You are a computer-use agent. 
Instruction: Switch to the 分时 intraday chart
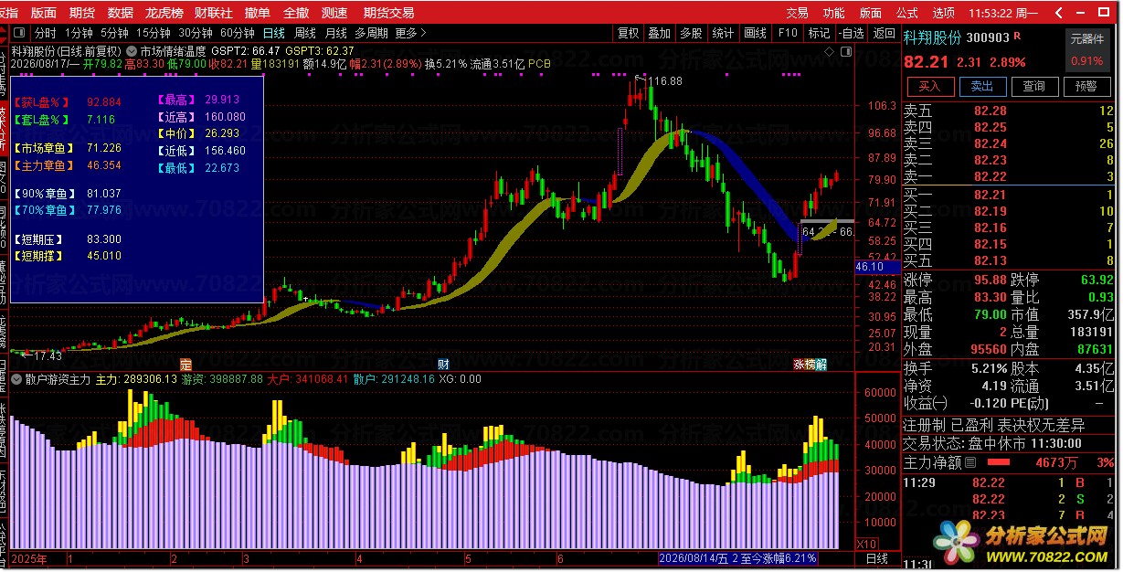pos(45,33)
